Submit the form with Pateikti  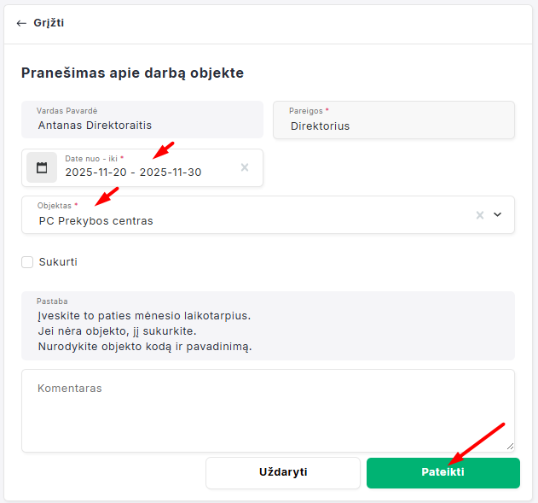click(443, 472)
